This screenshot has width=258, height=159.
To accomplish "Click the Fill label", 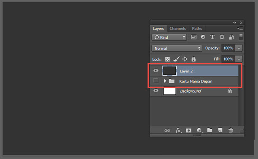I will pyautogui.click(x=217, y=59).
